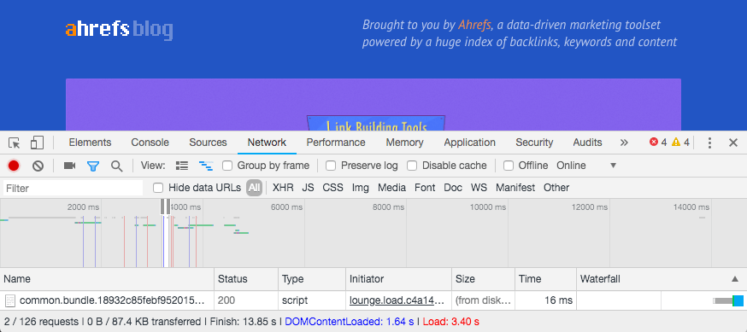Close DevTools with the X icon

pyautogui.click(x=733, y=143)
